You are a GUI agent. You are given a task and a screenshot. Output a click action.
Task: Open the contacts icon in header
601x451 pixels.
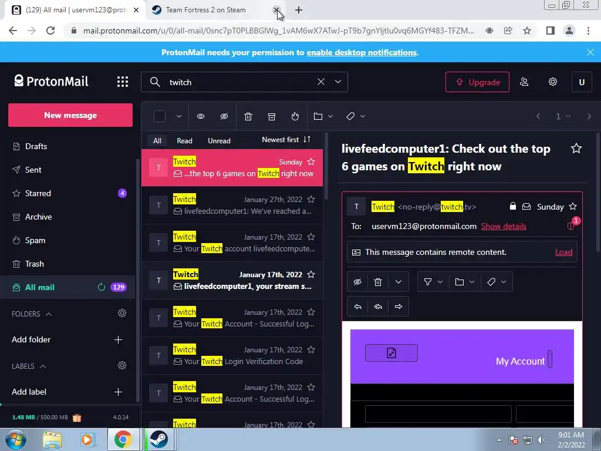524,82
